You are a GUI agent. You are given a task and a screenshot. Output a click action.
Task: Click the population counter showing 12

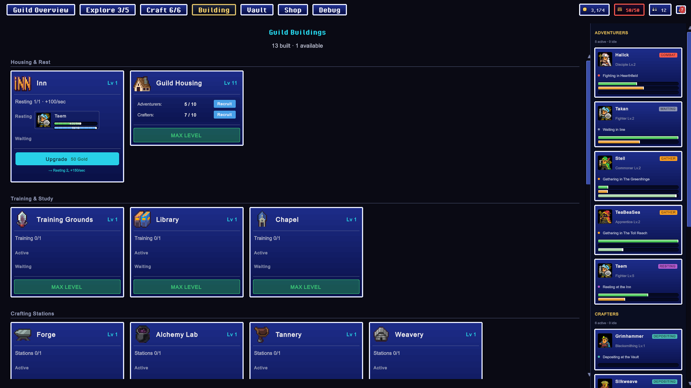[660, 10]
